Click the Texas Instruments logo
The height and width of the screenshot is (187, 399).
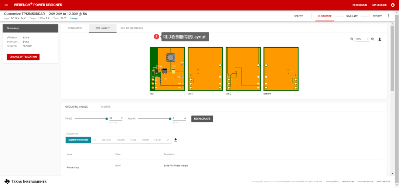[x=25, y=181]
